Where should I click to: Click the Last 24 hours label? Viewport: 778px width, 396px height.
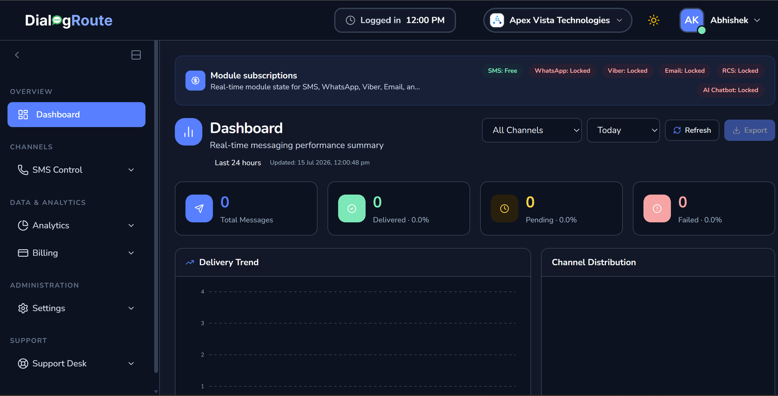pos(238,162)
